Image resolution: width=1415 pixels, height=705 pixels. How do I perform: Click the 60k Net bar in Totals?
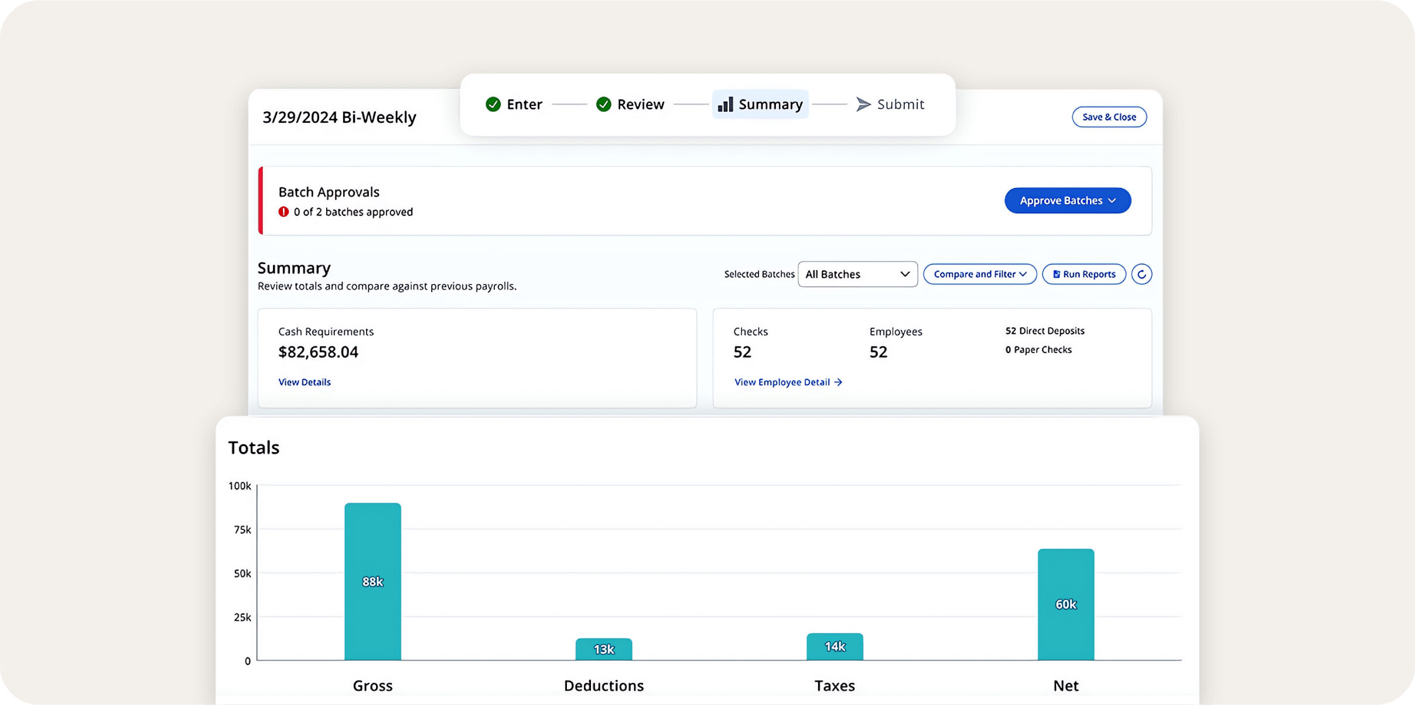pos(1067,604)
